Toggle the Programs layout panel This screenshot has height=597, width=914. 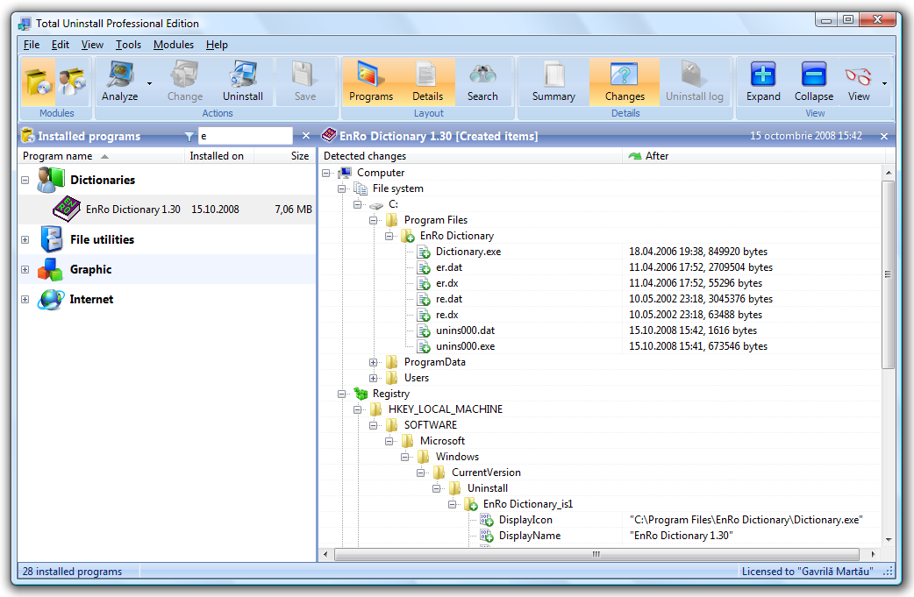(x=371, y=75)
